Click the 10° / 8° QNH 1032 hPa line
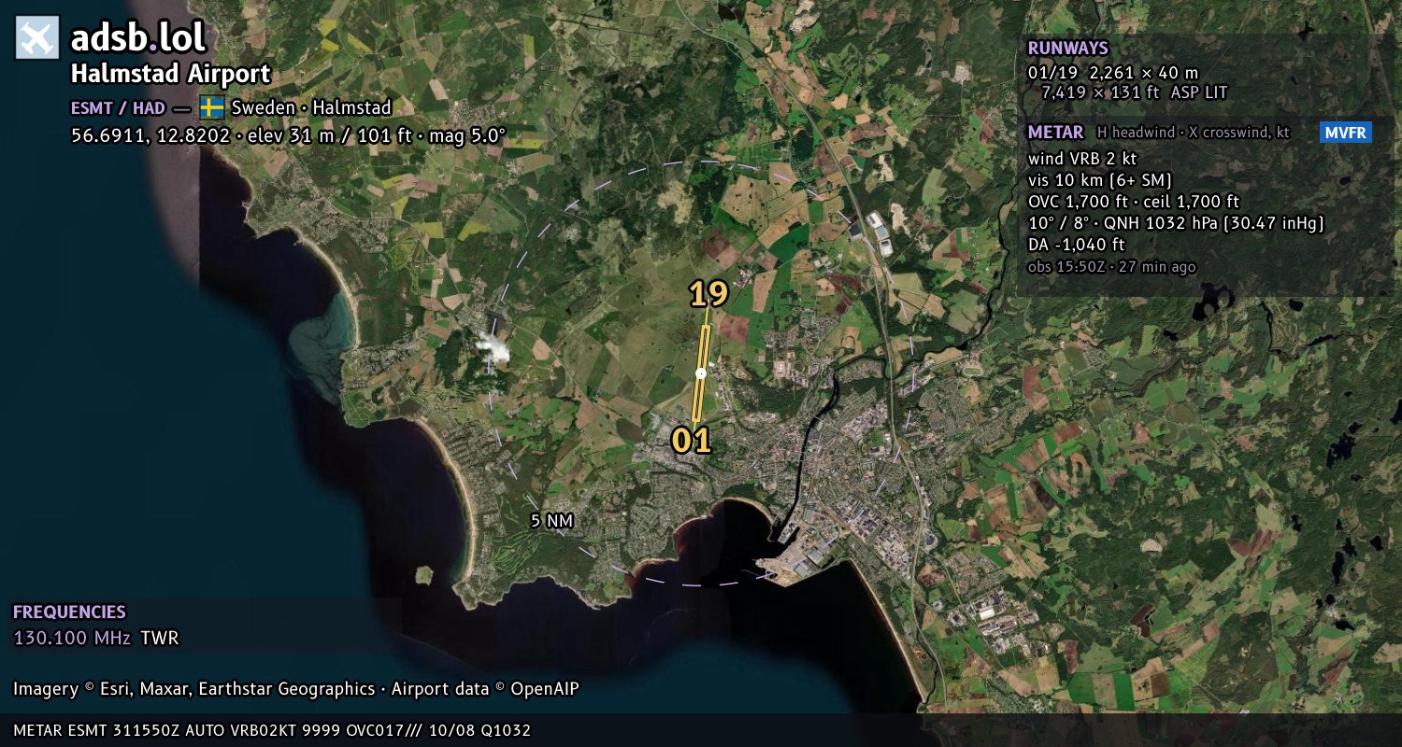This screenshot has height=747, width=1402. point(1176,223)
